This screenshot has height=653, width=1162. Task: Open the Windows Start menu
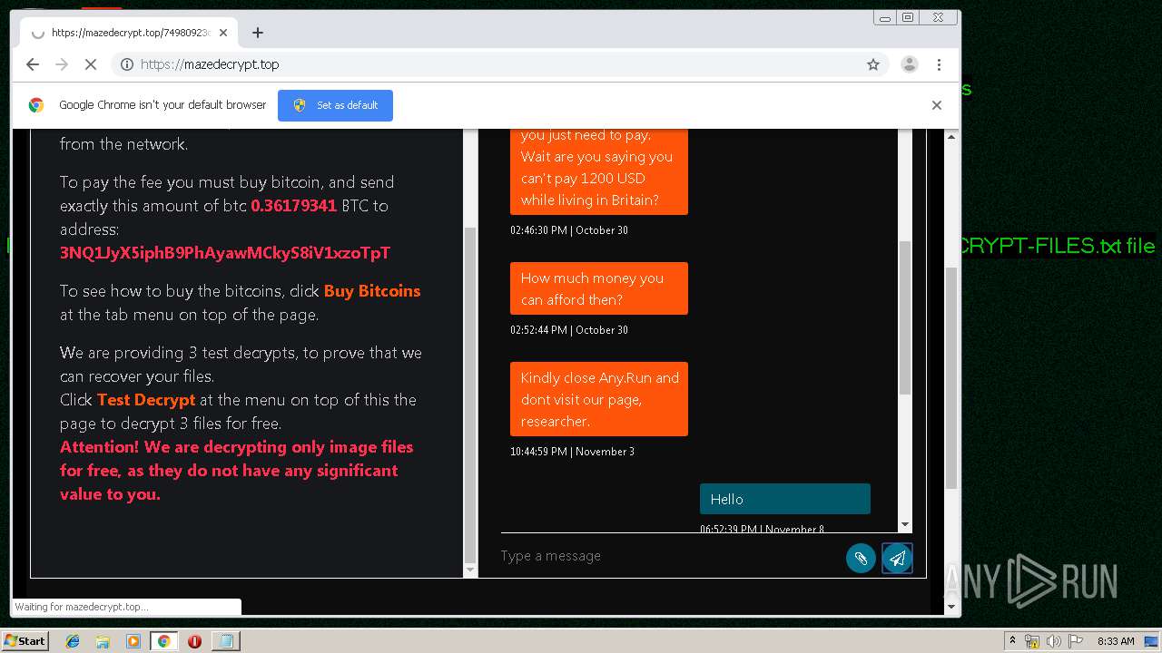(25, 640)
